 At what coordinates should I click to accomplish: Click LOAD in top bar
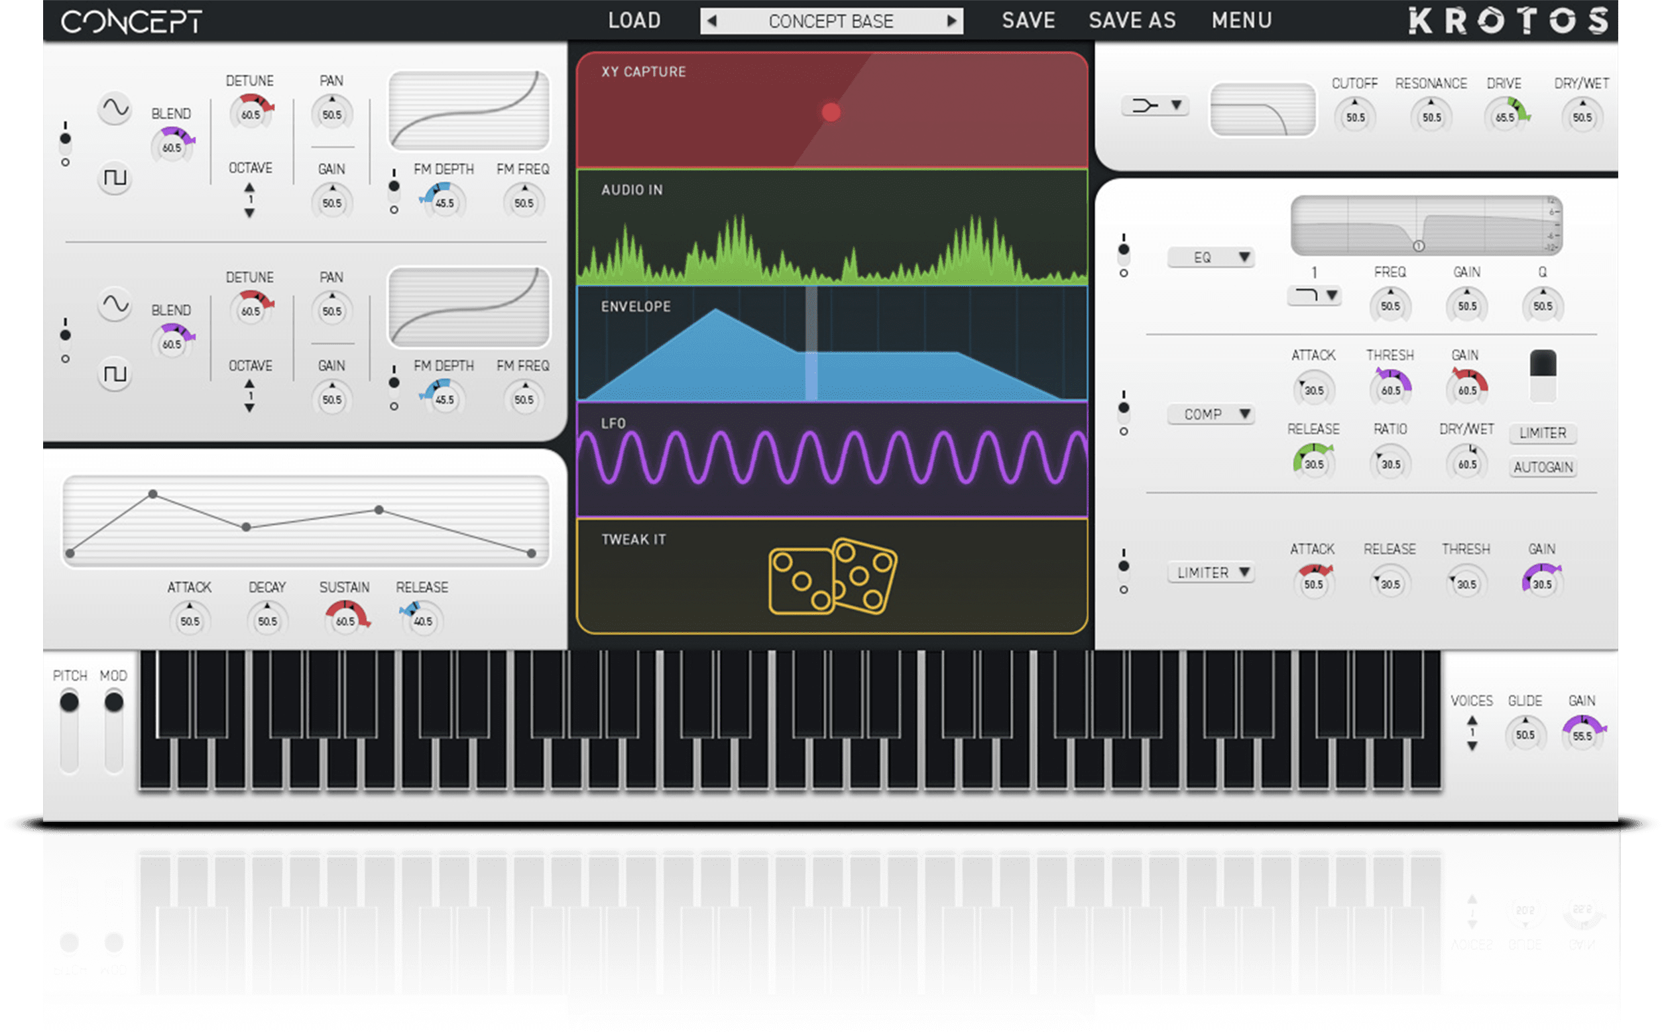pos(634,21)
